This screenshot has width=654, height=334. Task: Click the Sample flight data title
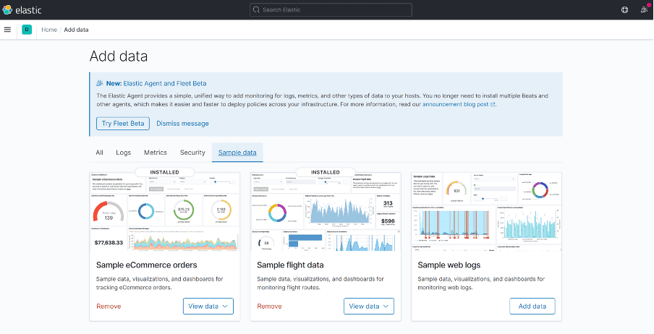click(x=290, y=265)
